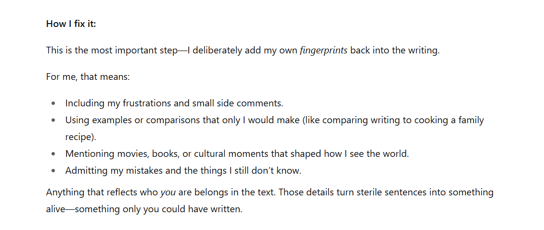544x230 pixels.
Task: Click the "How I fix it:" heading
Action: coord(71,24)
